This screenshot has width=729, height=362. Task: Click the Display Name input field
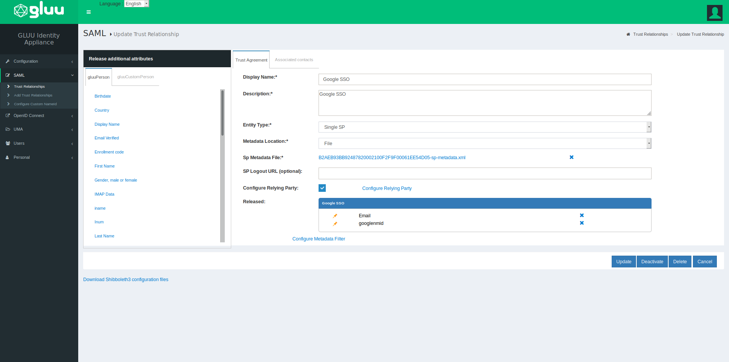[485, 79]
